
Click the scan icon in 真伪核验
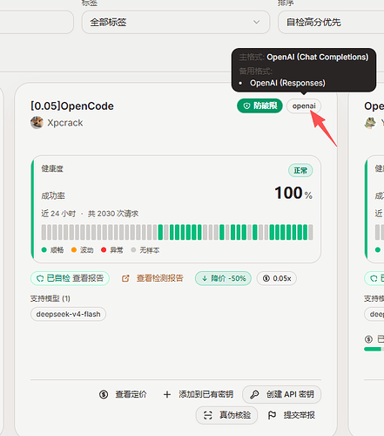pos(208,415)
